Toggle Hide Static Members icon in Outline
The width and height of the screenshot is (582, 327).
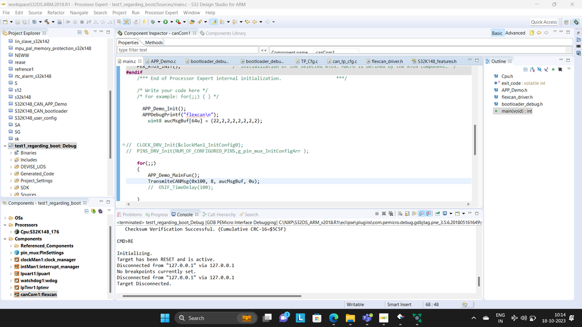tap(546, 69)
